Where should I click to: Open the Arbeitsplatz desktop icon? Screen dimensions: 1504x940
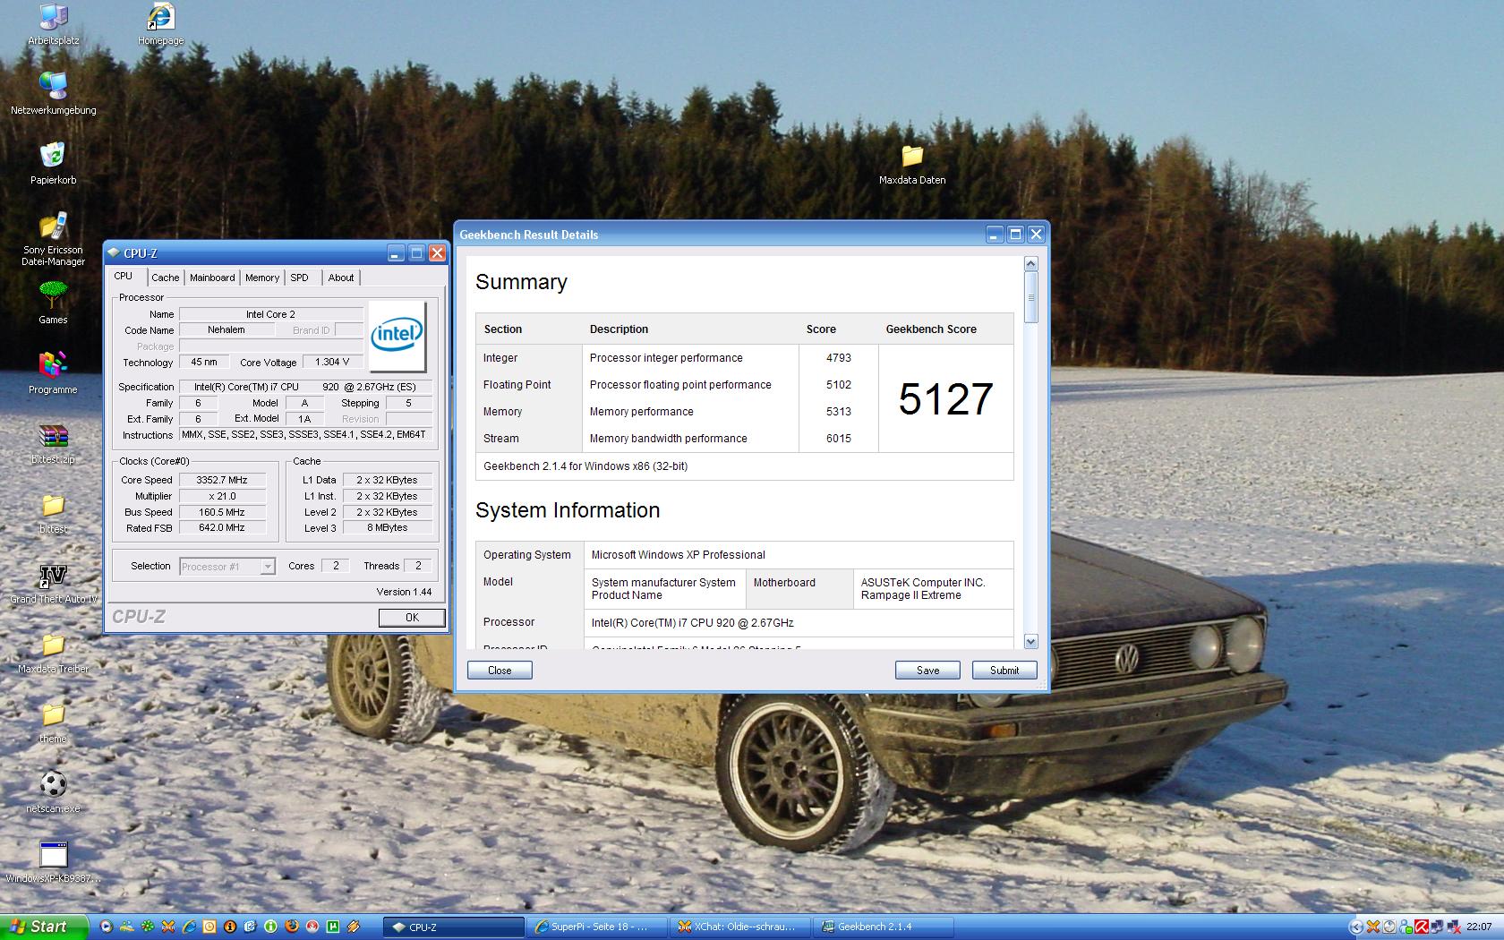pos(53,18)
